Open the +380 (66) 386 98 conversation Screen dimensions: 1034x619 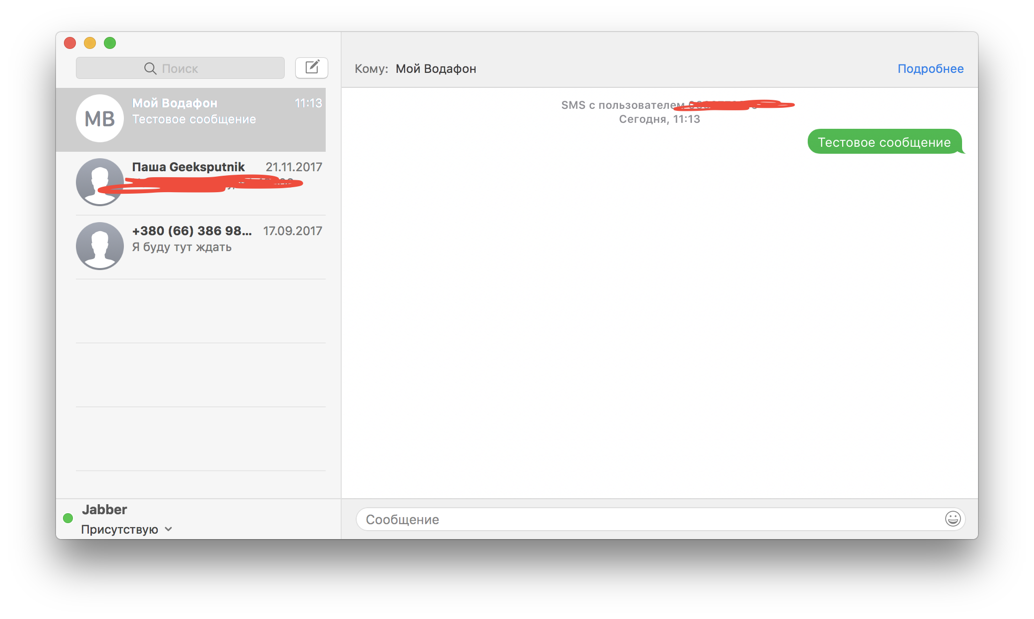(191, 247)
